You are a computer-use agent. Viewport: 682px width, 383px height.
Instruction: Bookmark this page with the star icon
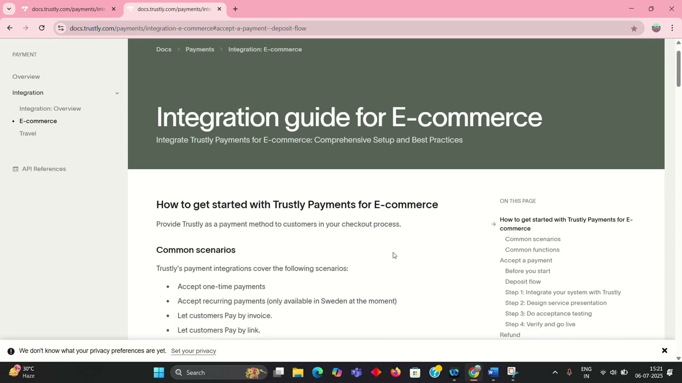click(634, 28)
